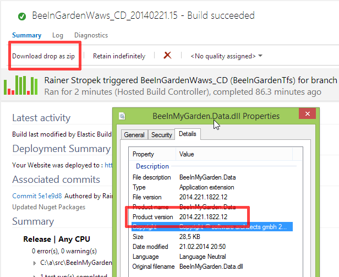Select the Security tab in Properties dialog
The height and width of the screenshot is (277, 339).
point(161,135)
